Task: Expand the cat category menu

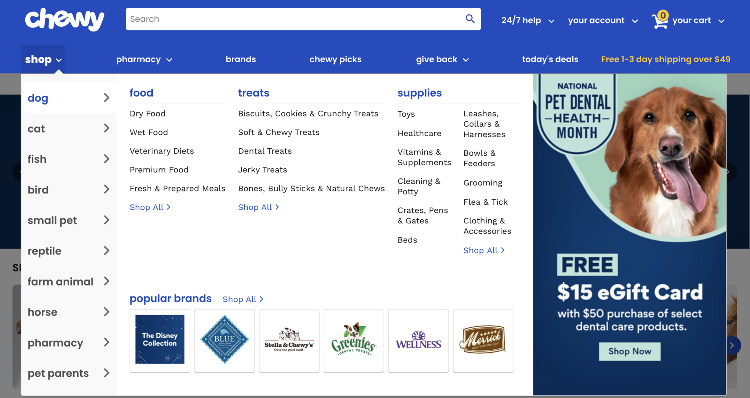Action: [x=70, y=128]
